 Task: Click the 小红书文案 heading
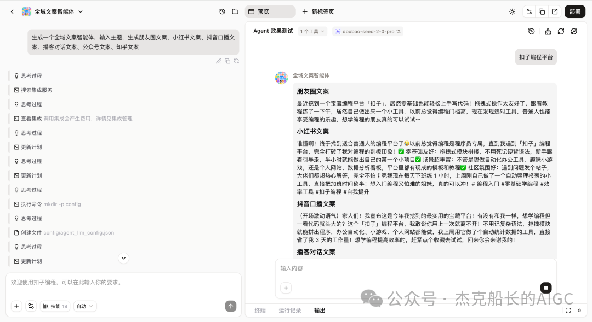pos(312,132)
